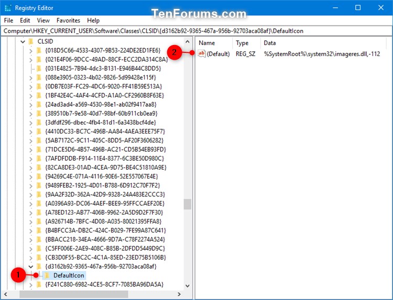Click the tree vertical scrollbar thumb
Viewport: 393px width, 300px height.
(188, 204)
